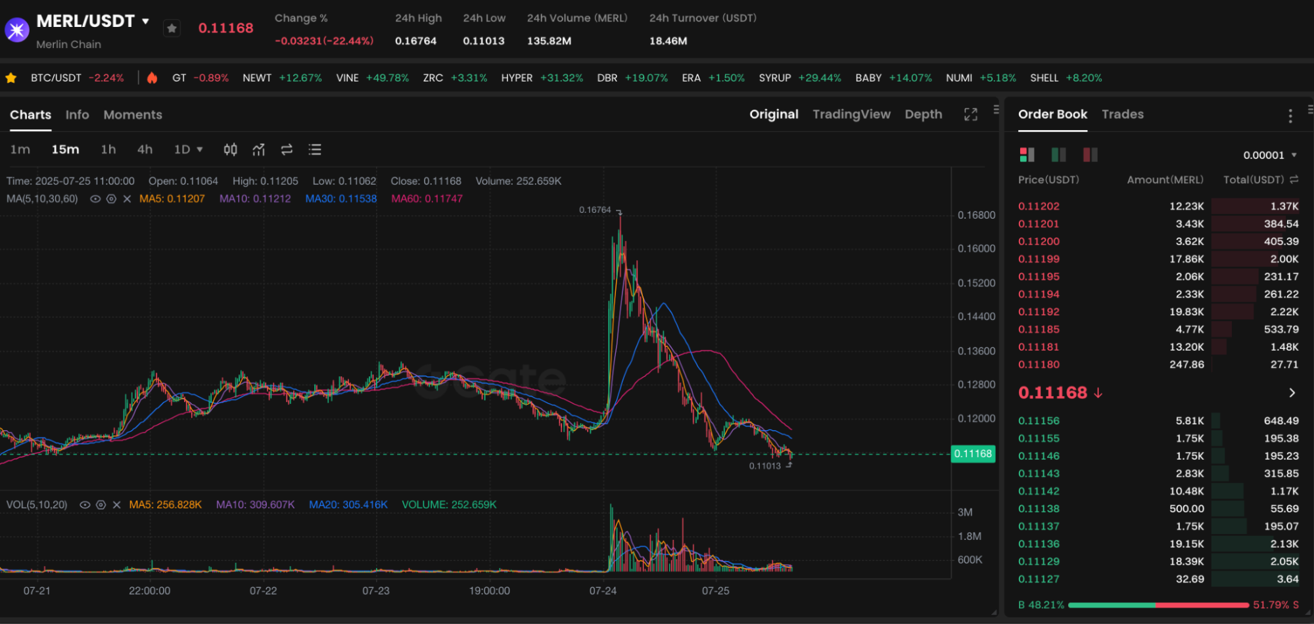This screenshot has height=624, width=1314.
Task: Expand chart to fullscreen
Action: point(970,114)
